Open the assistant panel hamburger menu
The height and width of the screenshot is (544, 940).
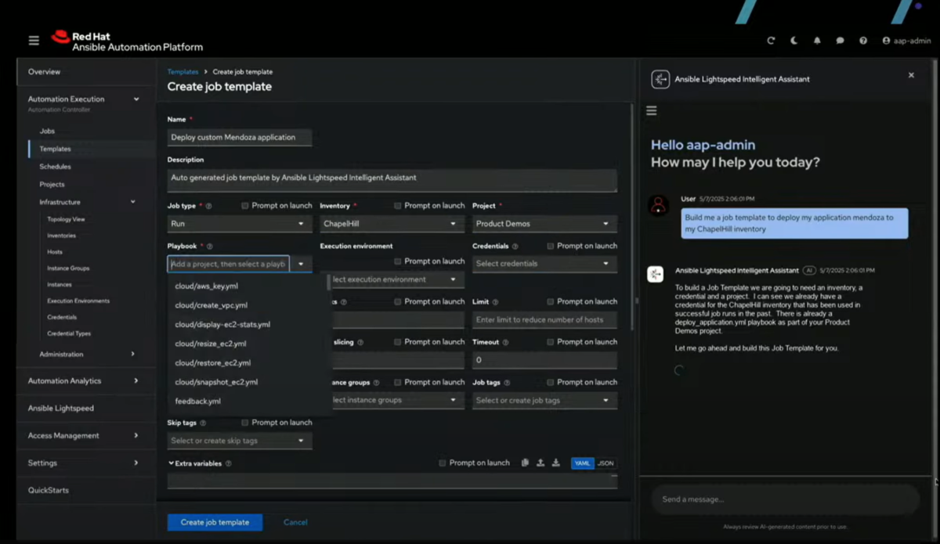coord(651,111)
